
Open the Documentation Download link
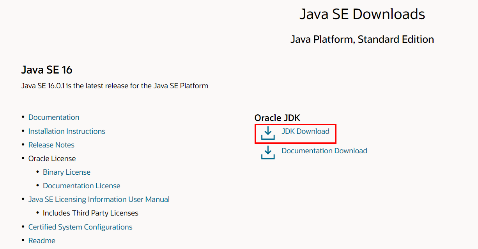pyautogui.click(x=324, y=151)
